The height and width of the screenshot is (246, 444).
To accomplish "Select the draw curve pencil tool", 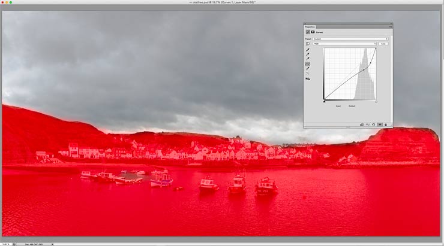I will pyautogui.click(x=308, y=69).
